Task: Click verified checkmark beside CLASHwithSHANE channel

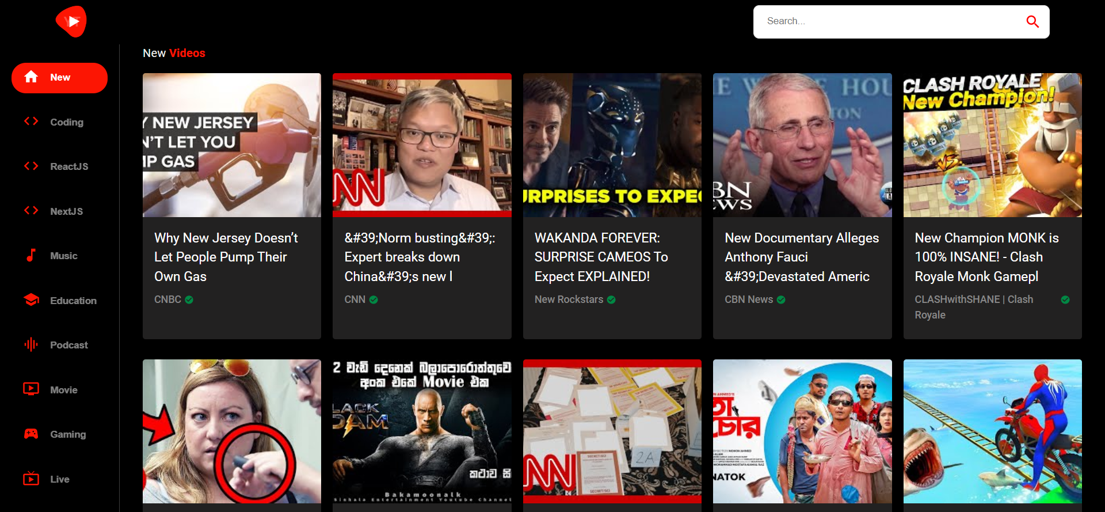Action: click(1065, 299)
